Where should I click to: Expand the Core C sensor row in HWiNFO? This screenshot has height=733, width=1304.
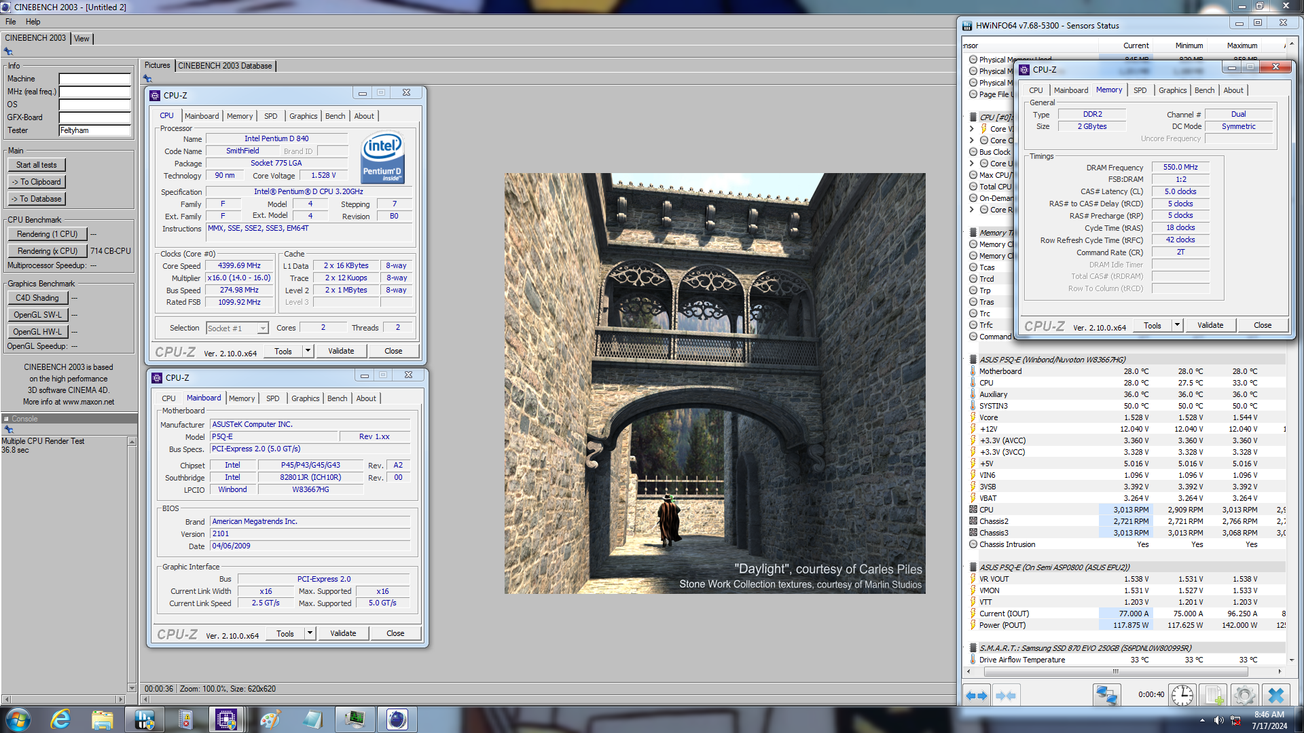971,140
